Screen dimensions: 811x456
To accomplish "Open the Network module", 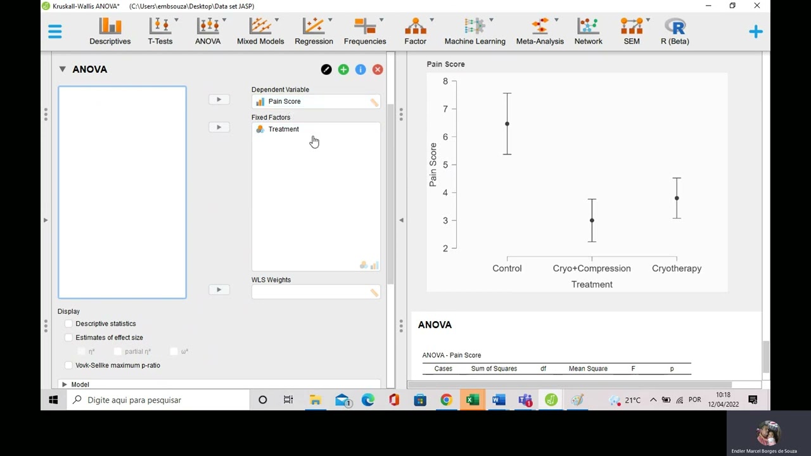I will click(x=588, y=31).
